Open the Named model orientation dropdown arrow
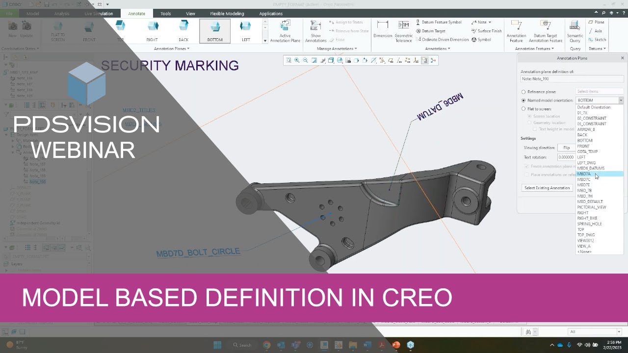This screenshot has width=628, height=353. [621, 101]
